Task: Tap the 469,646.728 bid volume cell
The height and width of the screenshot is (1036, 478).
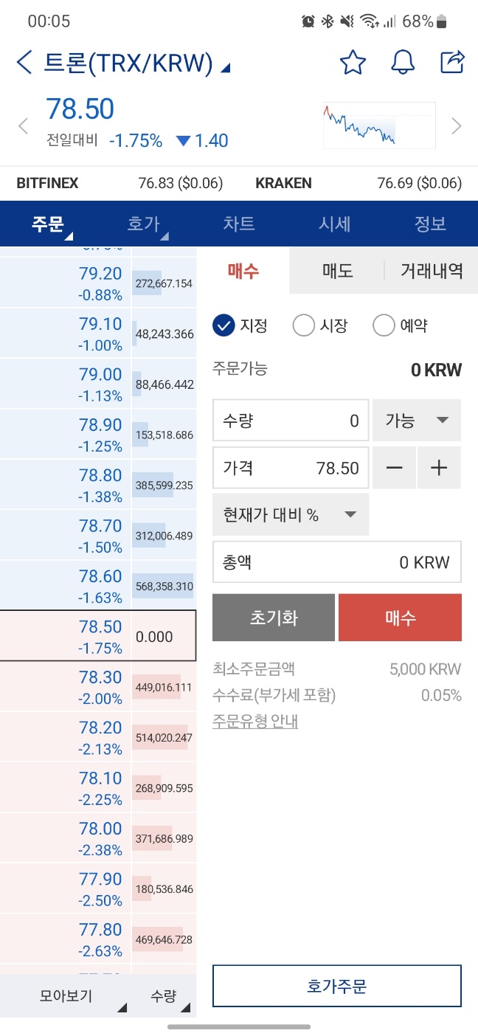Action: click(164, 939)
